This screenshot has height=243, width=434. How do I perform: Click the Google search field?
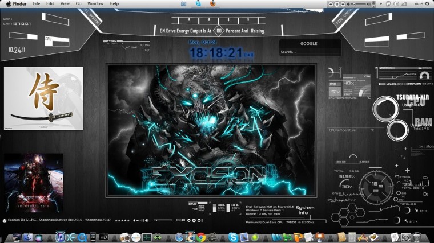(310, 52)
